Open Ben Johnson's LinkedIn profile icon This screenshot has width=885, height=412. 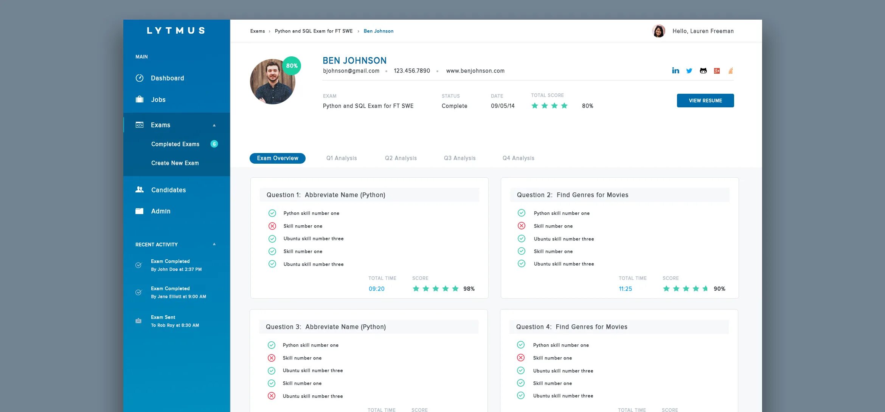point(675,71)
